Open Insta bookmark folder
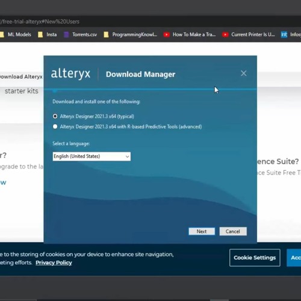The image size is (301, 301). tap(48, 34)
